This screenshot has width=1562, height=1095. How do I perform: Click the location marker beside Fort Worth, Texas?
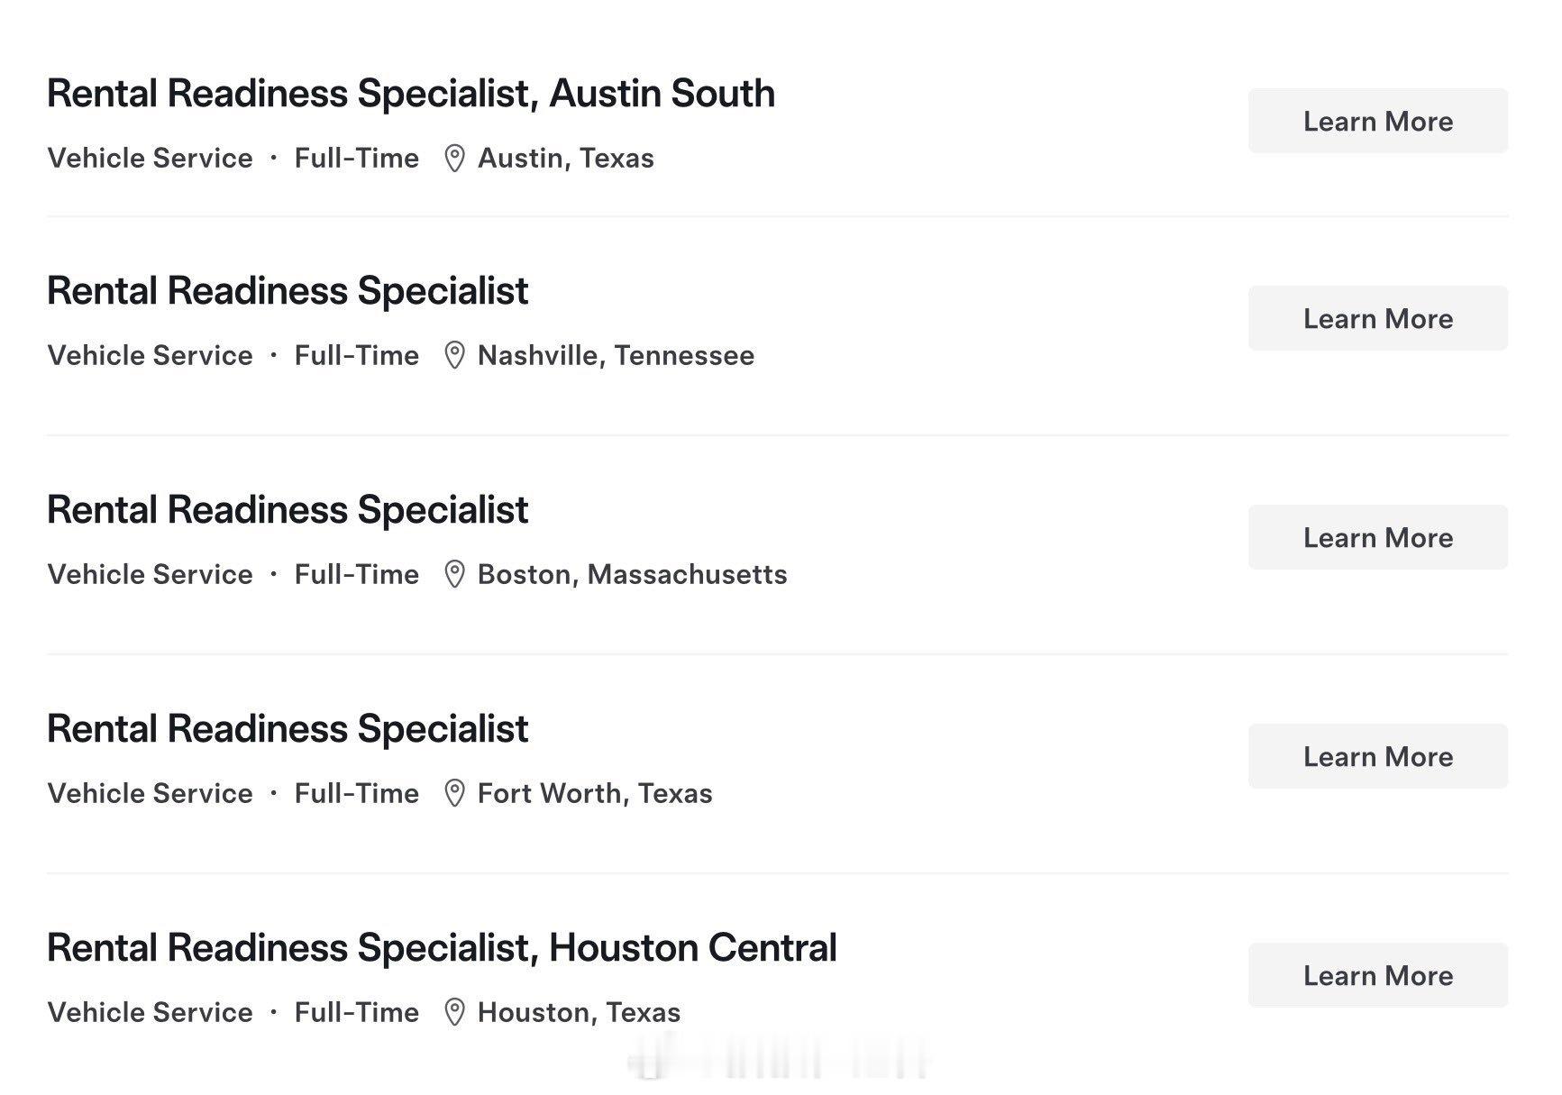pyautogui.click(x=454, y=793)
